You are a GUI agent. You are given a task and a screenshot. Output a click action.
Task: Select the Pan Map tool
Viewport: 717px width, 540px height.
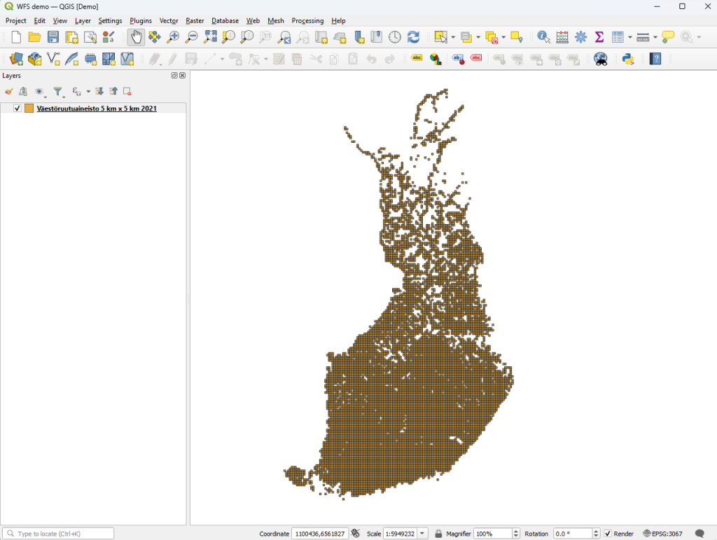click(136, 38)
